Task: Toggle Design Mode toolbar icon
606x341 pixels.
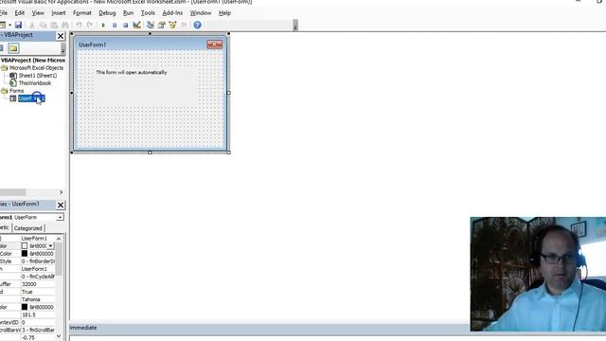Action: click(136, 26)
